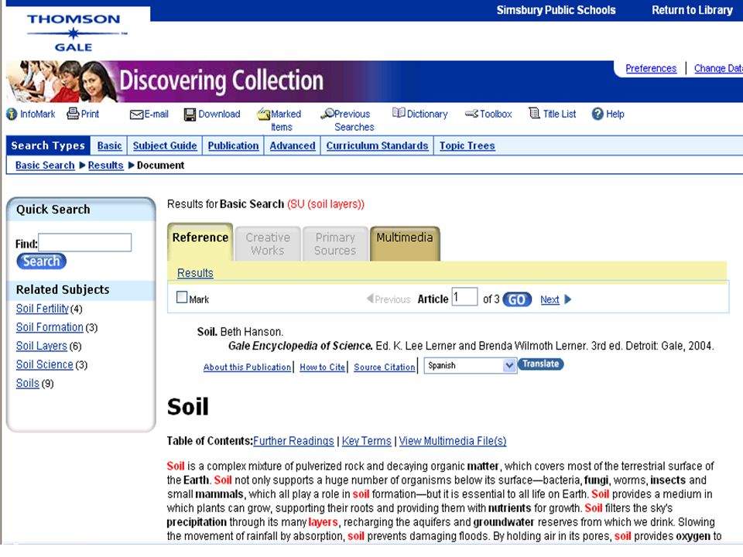Click the Quick Search panel heading
743x557 pixels.
53,210
